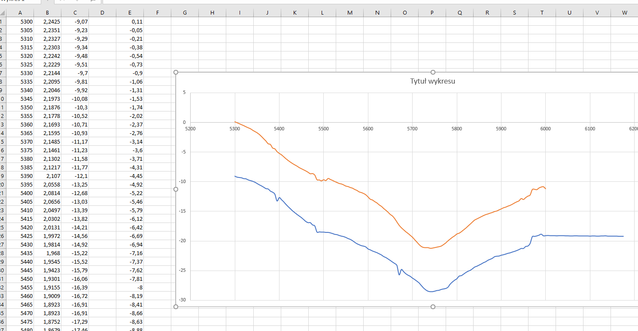Click the -30 label on chart vertical axis

182,300
